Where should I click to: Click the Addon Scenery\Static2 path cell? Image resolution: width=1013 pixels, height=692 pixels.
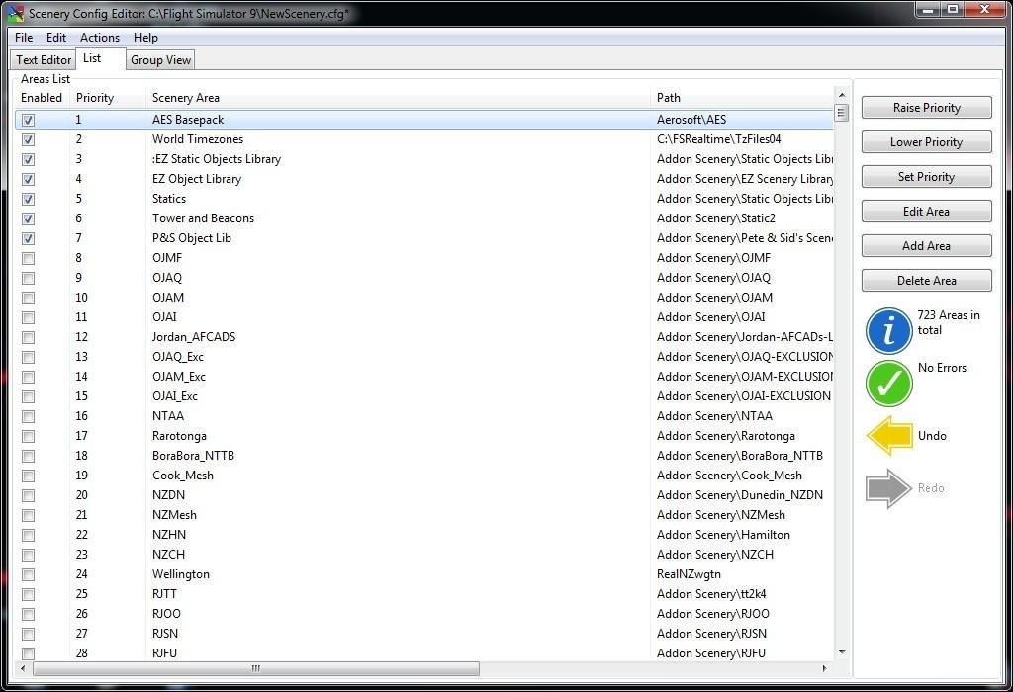tap(716, 218)
